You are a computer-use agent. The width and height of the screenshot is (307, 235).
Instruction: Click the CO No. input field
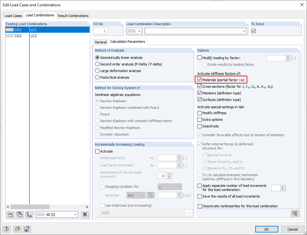coord(100,31)
